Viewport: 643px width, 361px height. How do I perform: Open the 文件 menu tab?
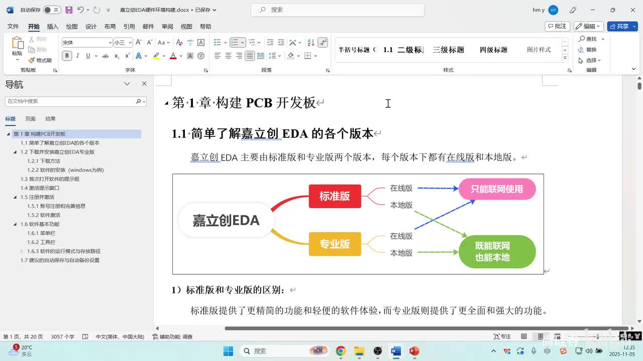(13, 27)
